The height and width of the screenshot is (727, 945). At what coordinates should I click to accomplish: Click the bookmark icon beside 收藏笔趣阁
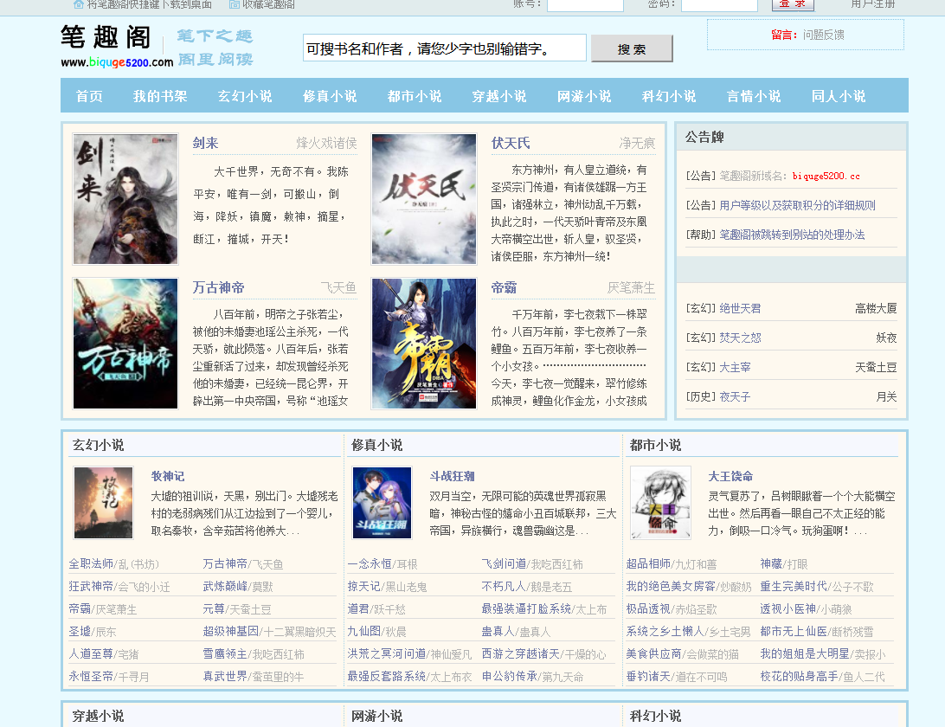coord(235,4)
